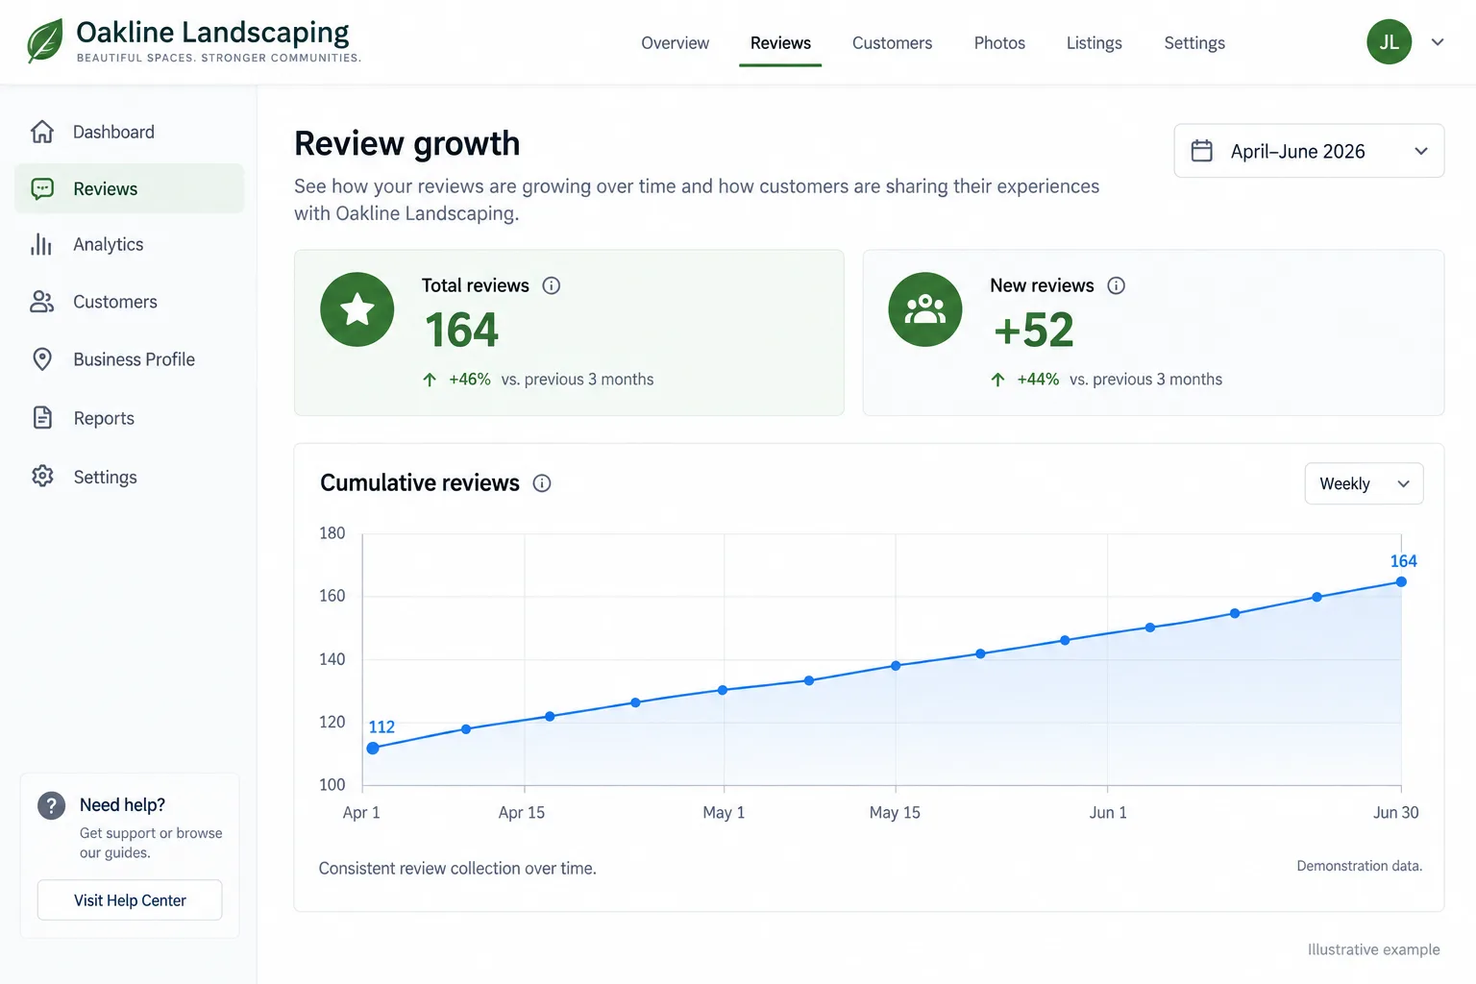
Task: Click the Customers people icon in sidebar
Action: [x=42, y=302]
